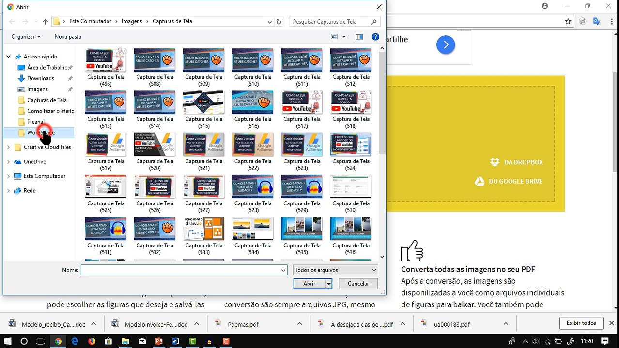The image size is (619, 348).
Task: Launch Microsoft Edge from taskbar
Action: coord(75,341)
